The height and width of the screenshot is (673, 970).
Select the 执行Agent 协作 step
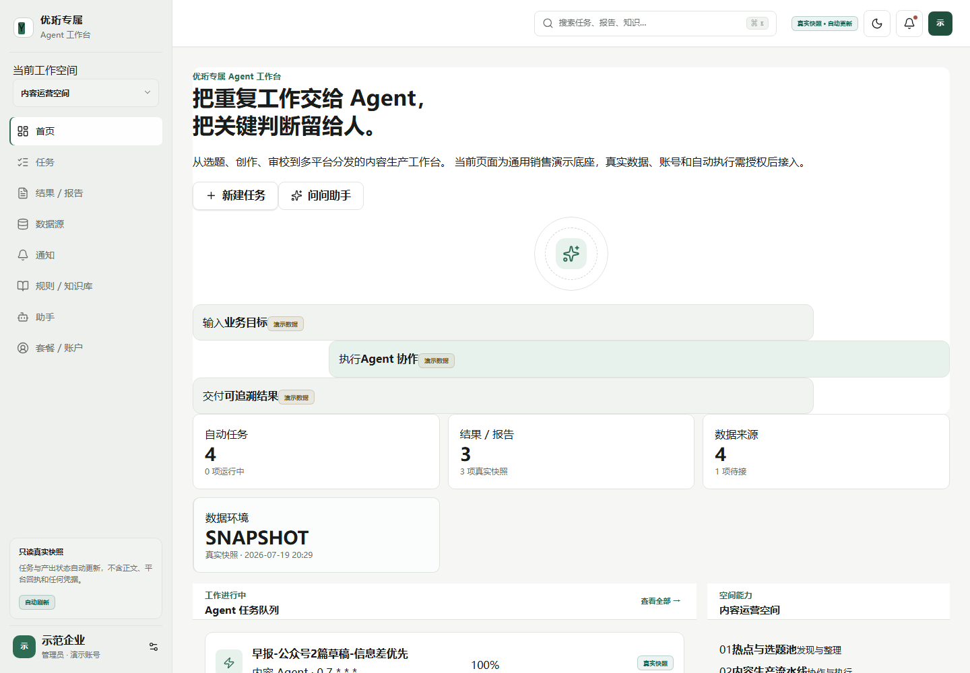coord(639,359)
